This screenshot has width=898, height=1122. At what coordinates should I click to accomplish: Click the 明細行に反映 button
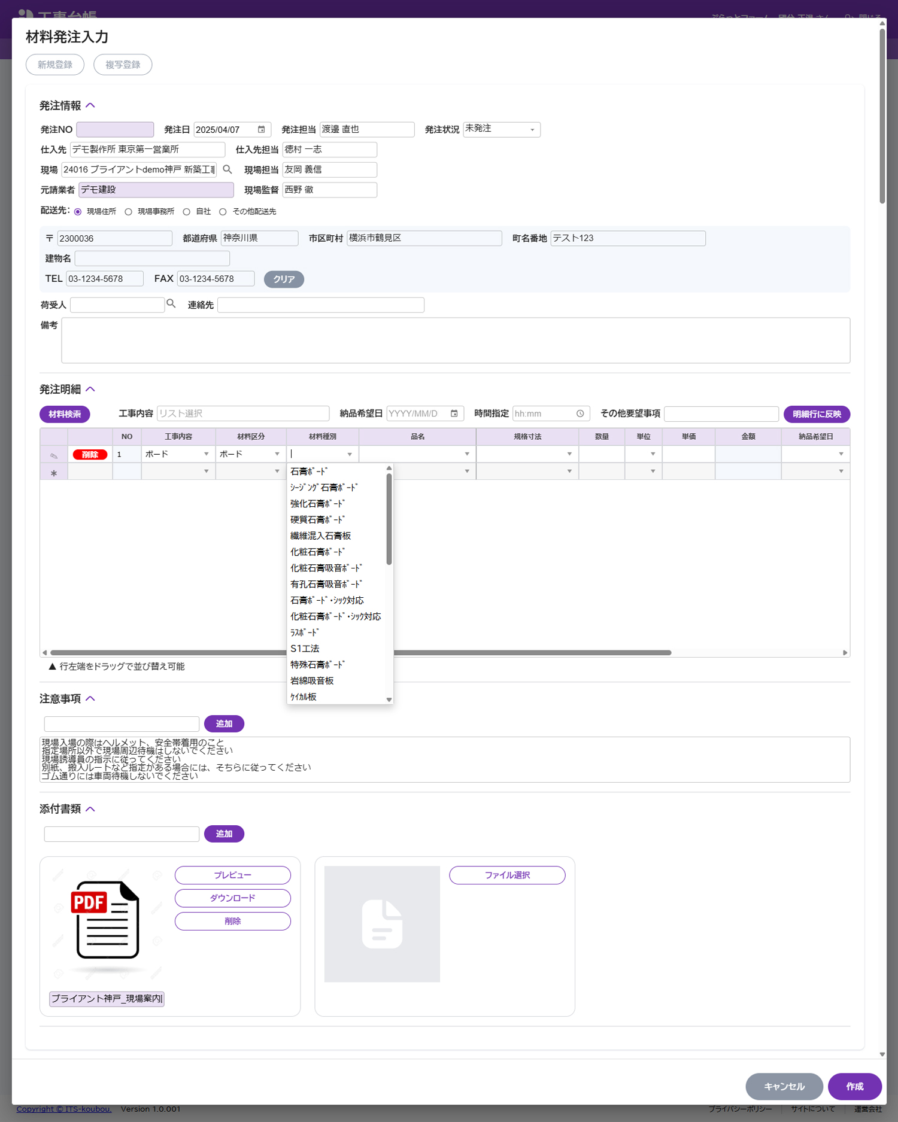coord(817,414)
